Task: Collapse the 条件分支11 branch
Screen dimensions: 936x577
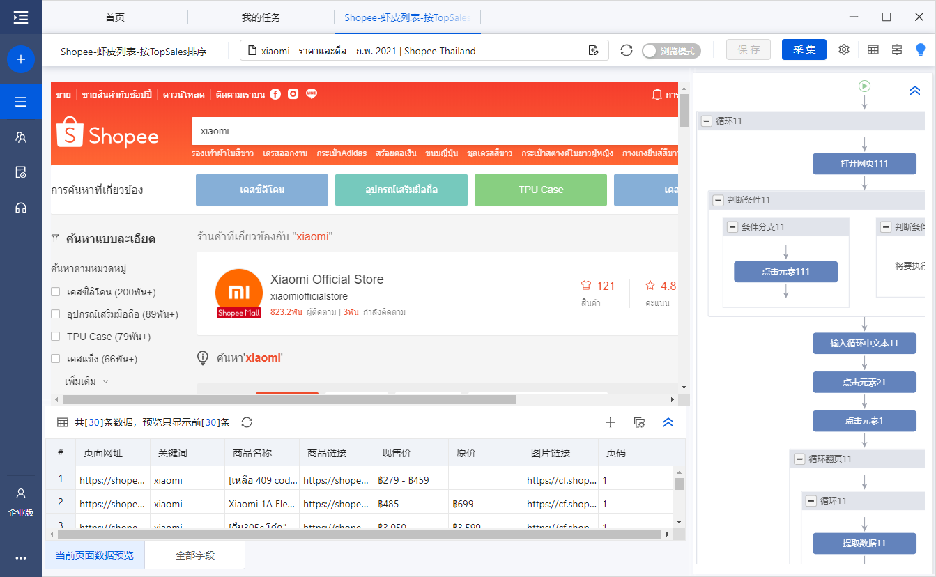Action: pyautogui.click(x=732, y=227)
